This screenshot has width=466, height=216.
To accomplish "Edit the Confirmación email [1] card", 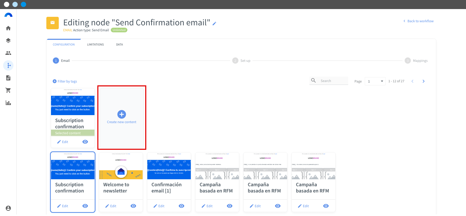I will pos(159,206).
